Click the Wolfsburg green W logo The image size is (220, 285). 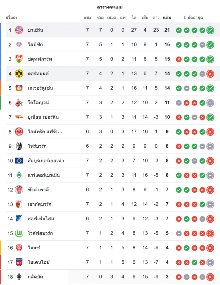pos(19,233)
